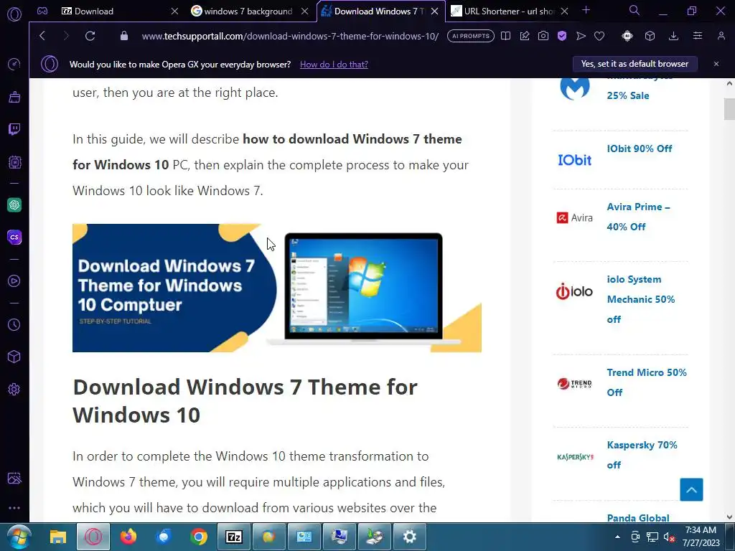The image size is (735, 551).
Task: Open a new tab with plus button
Action: point(586,10)
